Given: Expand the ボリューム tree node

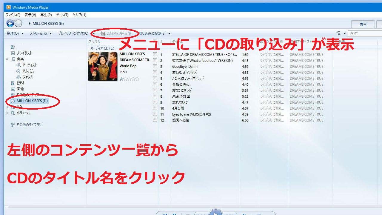Looking at the screenshot, I should 7,113.
